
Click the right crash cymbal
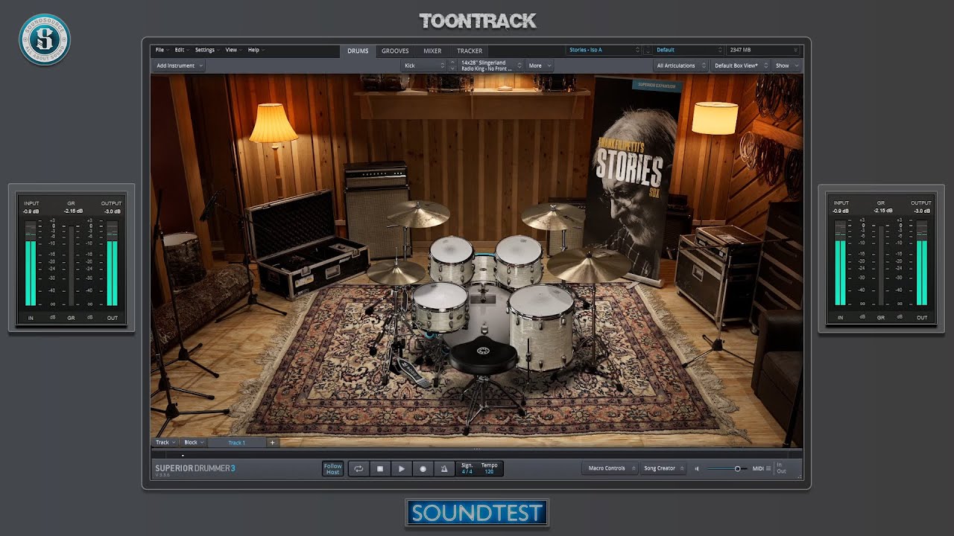pos(553,215)
